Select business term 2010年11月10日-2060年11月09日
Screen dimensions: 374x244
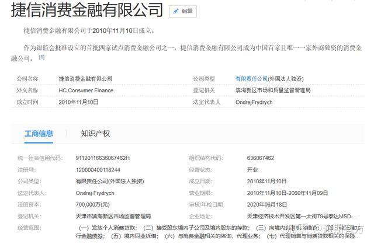coord(288,193)
